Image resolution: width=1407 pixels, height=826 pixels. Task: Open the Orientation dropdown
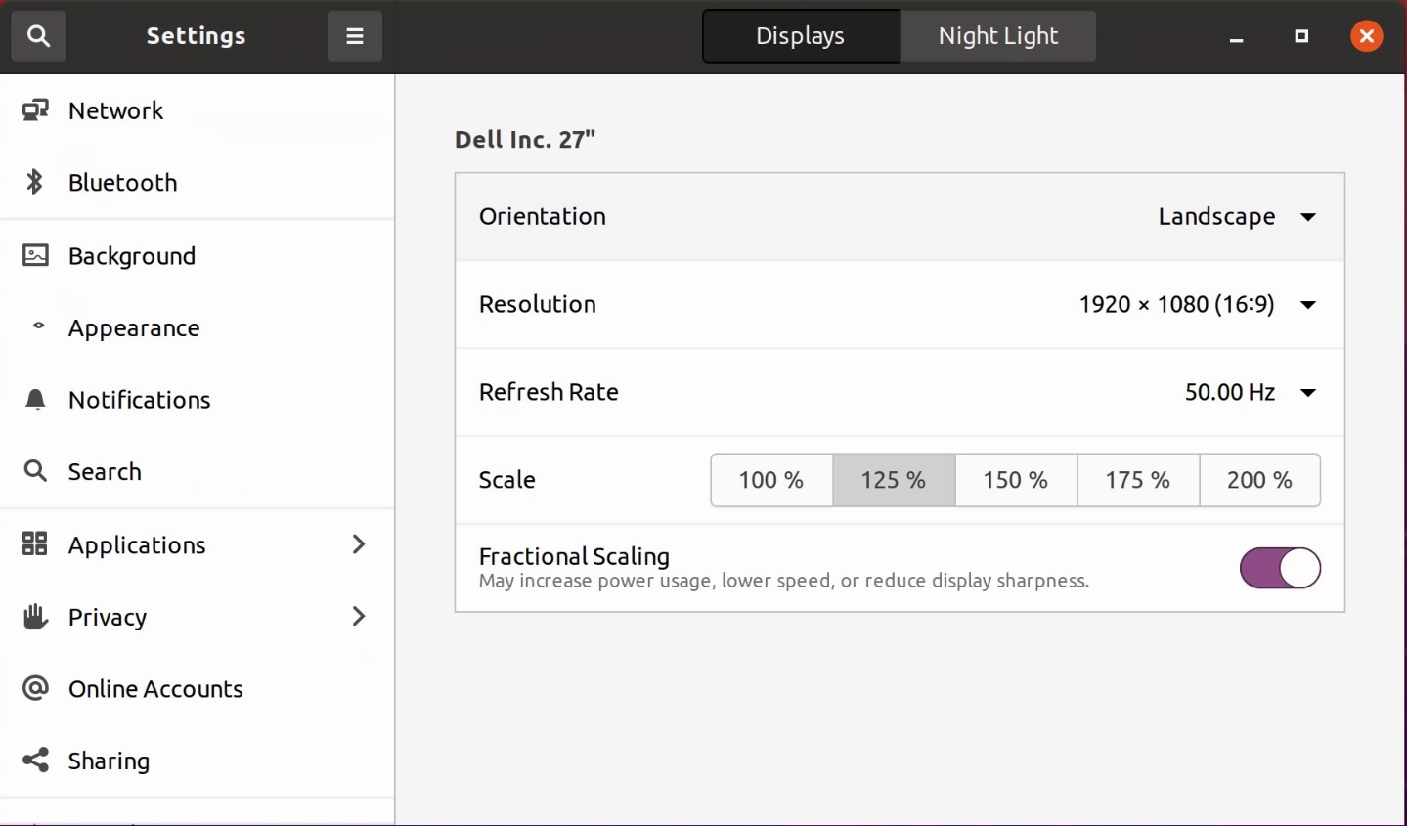click(1307, 217)
